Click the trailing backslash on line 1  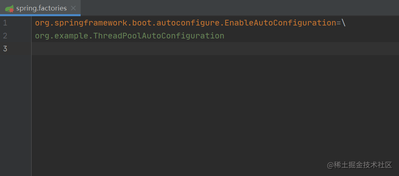[344, 23]
